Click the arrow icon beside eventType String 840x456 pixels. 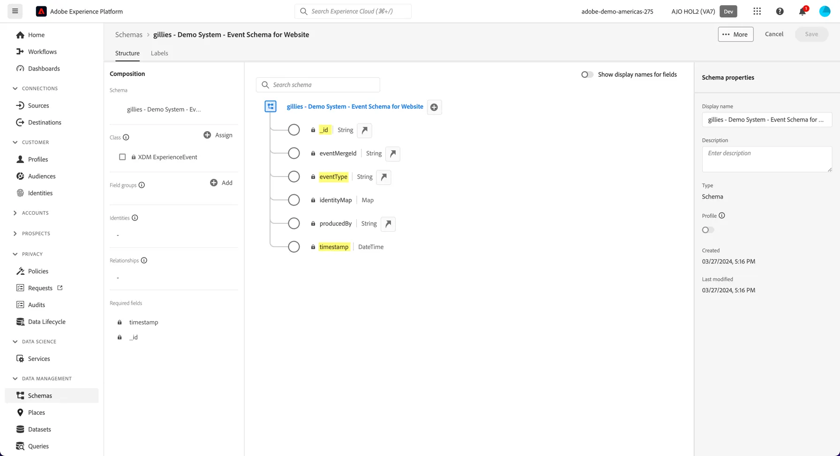(x=383, y=177)
